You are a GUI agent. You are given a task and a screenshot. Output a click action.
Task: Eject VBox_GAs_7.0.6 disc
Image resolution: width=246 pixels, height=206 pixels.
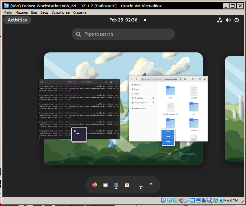[153, 102]
